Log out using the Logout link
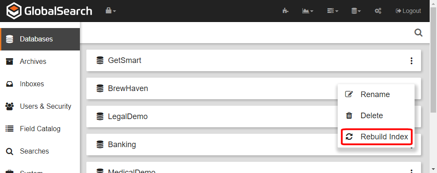The height and width of the screenshot is (173, 437). [x=408, y=11]
